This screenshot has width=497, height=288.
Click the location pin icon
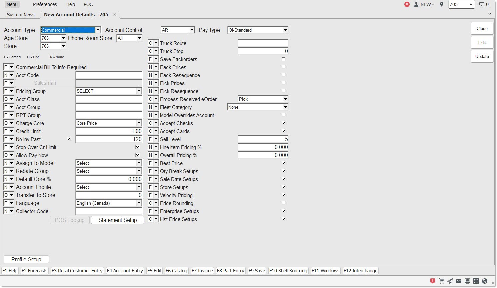point(442,4)
